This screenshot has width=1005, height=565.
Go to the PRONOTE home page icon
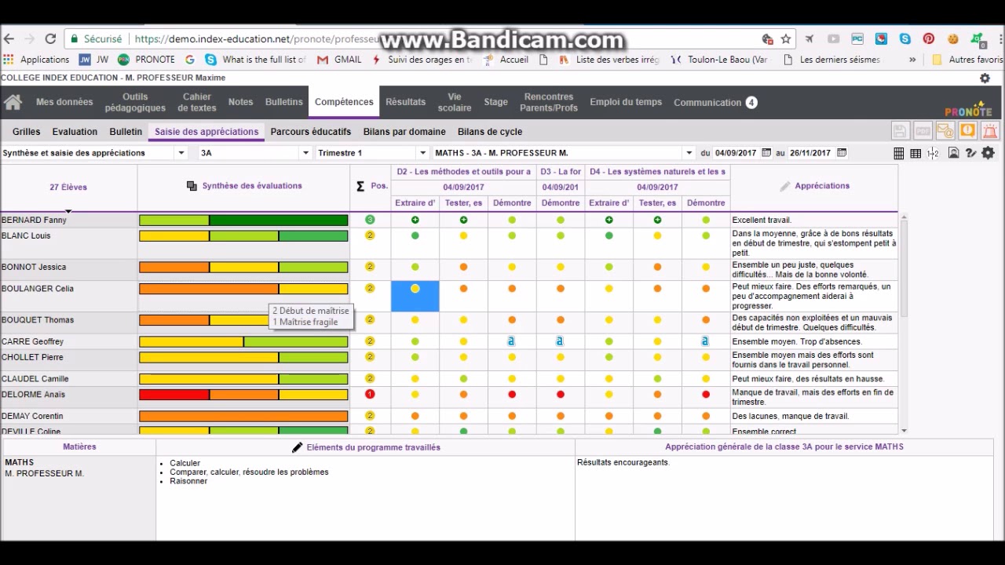click(13, 102)
